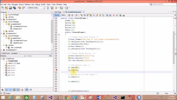Open the Tools menu
The height and width of the screenshot is (100, 177).
click(53, 4)
